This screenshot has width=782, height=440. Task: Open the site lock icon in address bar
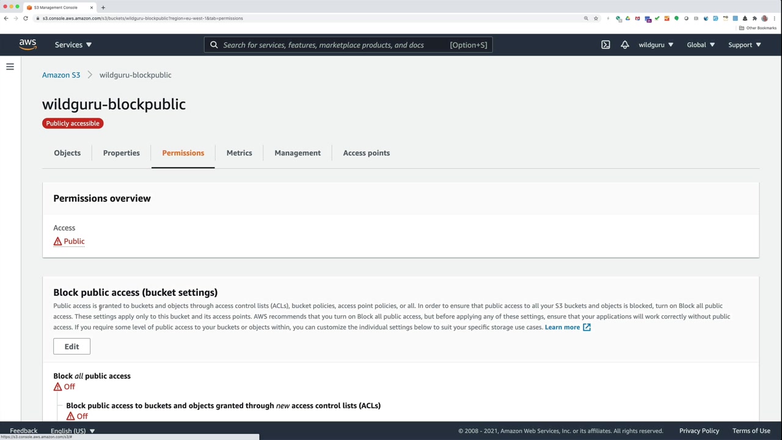pyautogui.click(x=38, y=18)
